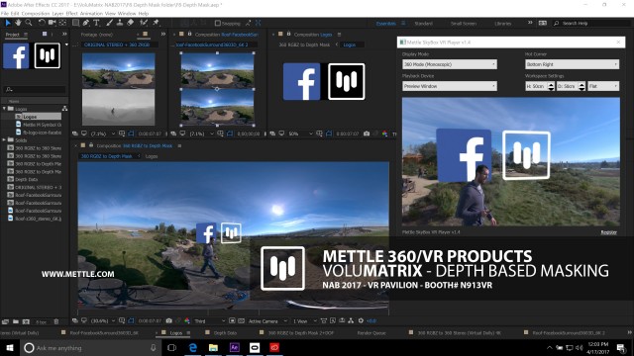The height and width of the screenshot is (356, 634).
Task: Open the Active Camera dropdown
Action: (267, 320)
